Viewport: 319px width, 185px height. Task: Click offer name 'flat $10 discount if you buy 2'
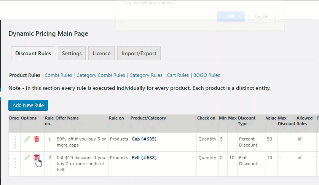click(81, 163)
